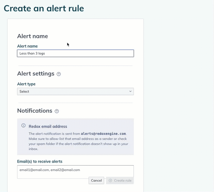Click the "Alert type" field label
The image size is (214, 192).
click(x=26, y=84)
